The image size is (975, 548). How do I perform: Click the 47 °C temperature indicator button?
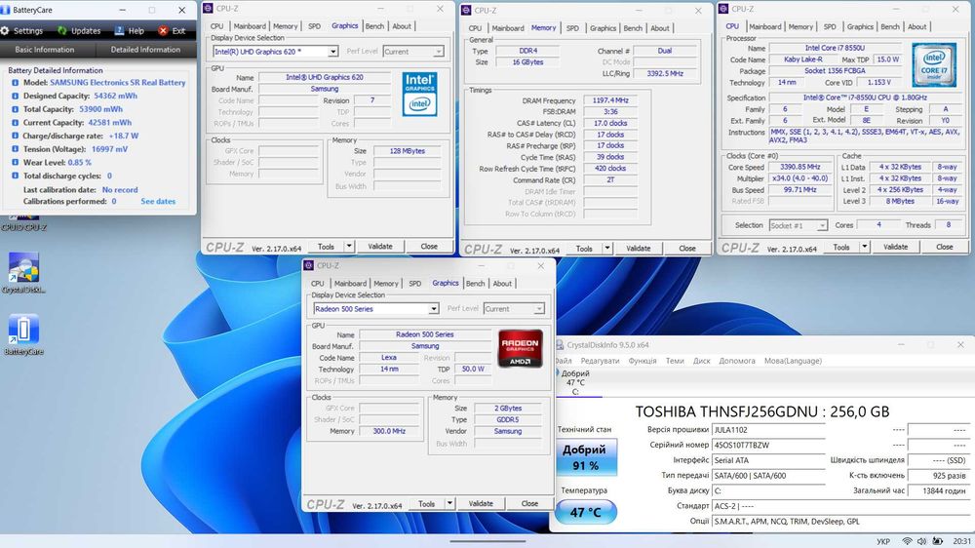585,513
